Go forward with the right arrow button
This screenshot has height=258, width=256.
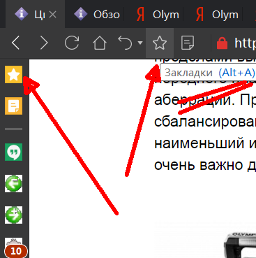tap(44, 43)
